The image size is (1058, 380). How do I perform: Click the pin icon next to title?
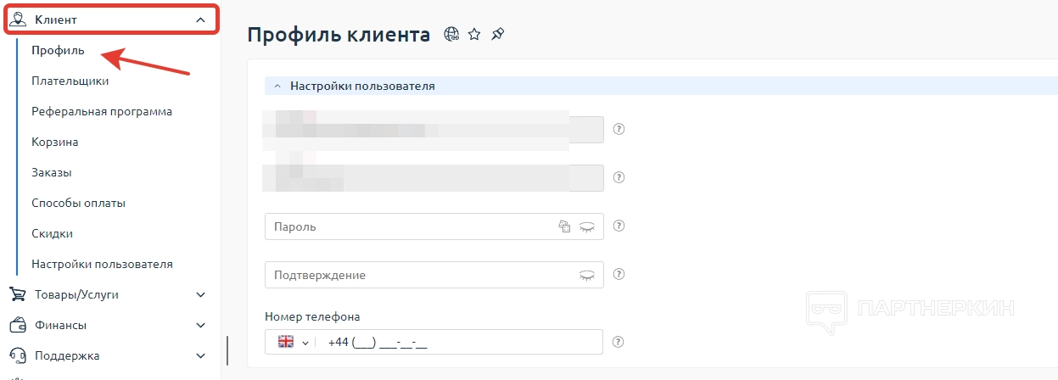498,35
